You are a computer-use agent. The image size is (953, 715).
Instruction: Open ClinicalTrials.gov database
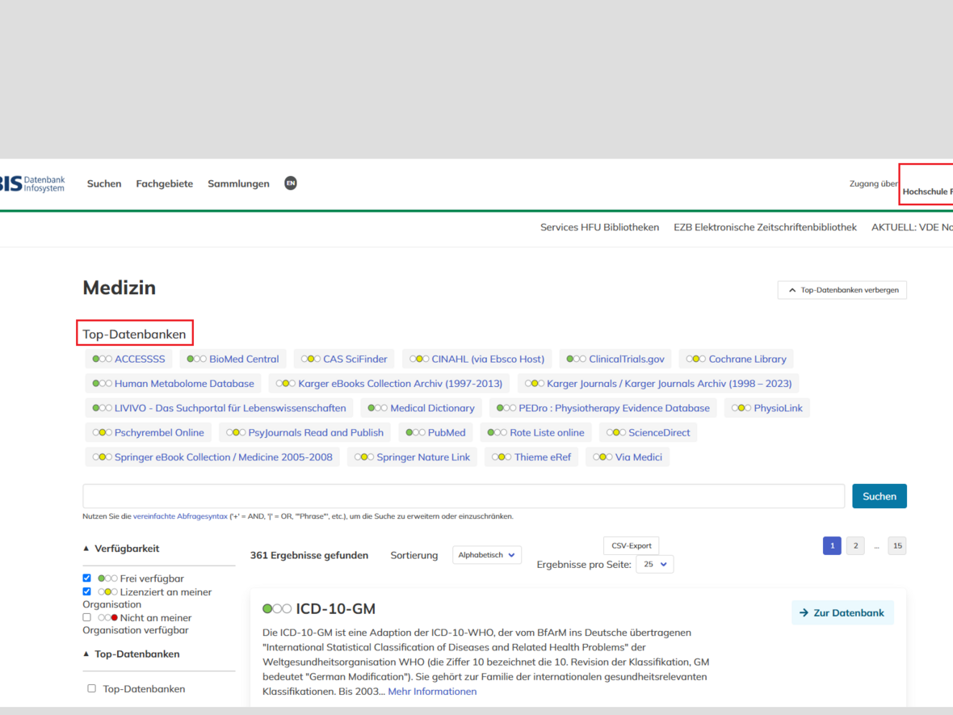coord(615,360)
